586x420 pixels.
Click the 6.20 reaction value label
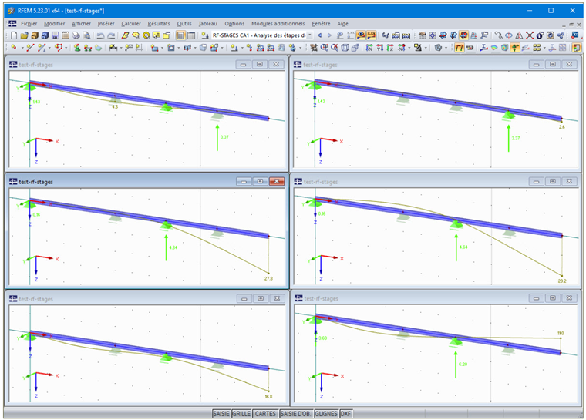point(463,364)
